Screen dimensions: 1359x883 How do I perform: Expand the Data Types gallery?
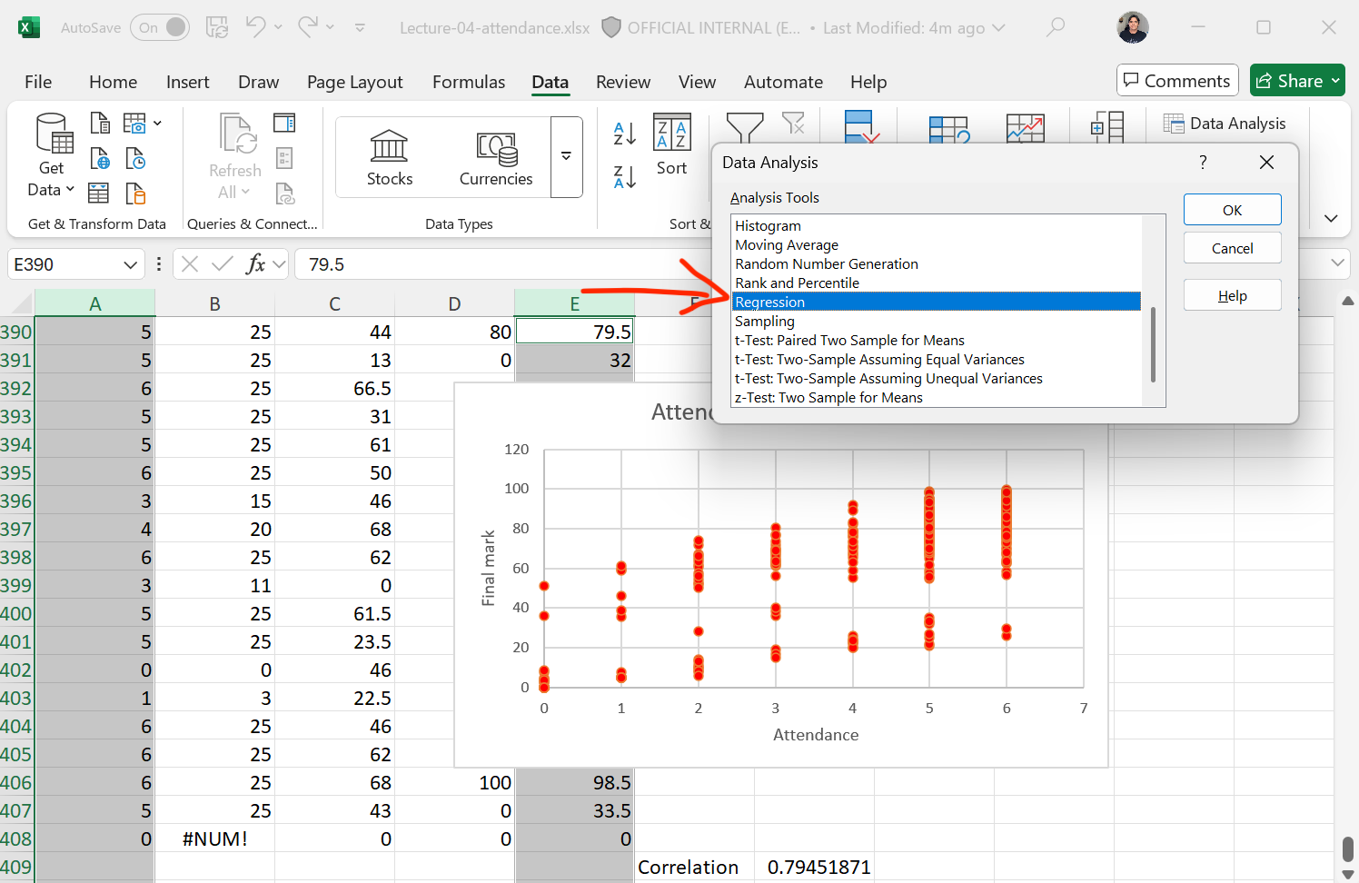[x=566, y=157]
